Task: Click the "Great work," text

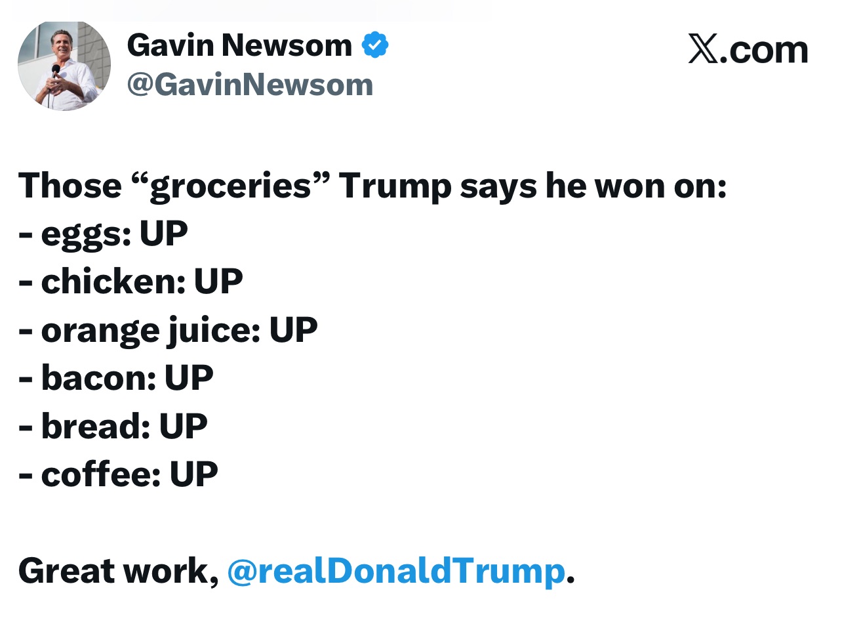Action: pyautogui.click(x=118, y=570)
